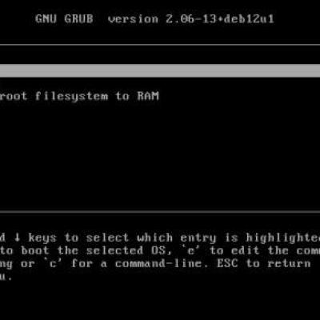Choose the 'root filesystem to RAM' boot entry
Viewport: 320px width, 320px height.
point(79,96)
